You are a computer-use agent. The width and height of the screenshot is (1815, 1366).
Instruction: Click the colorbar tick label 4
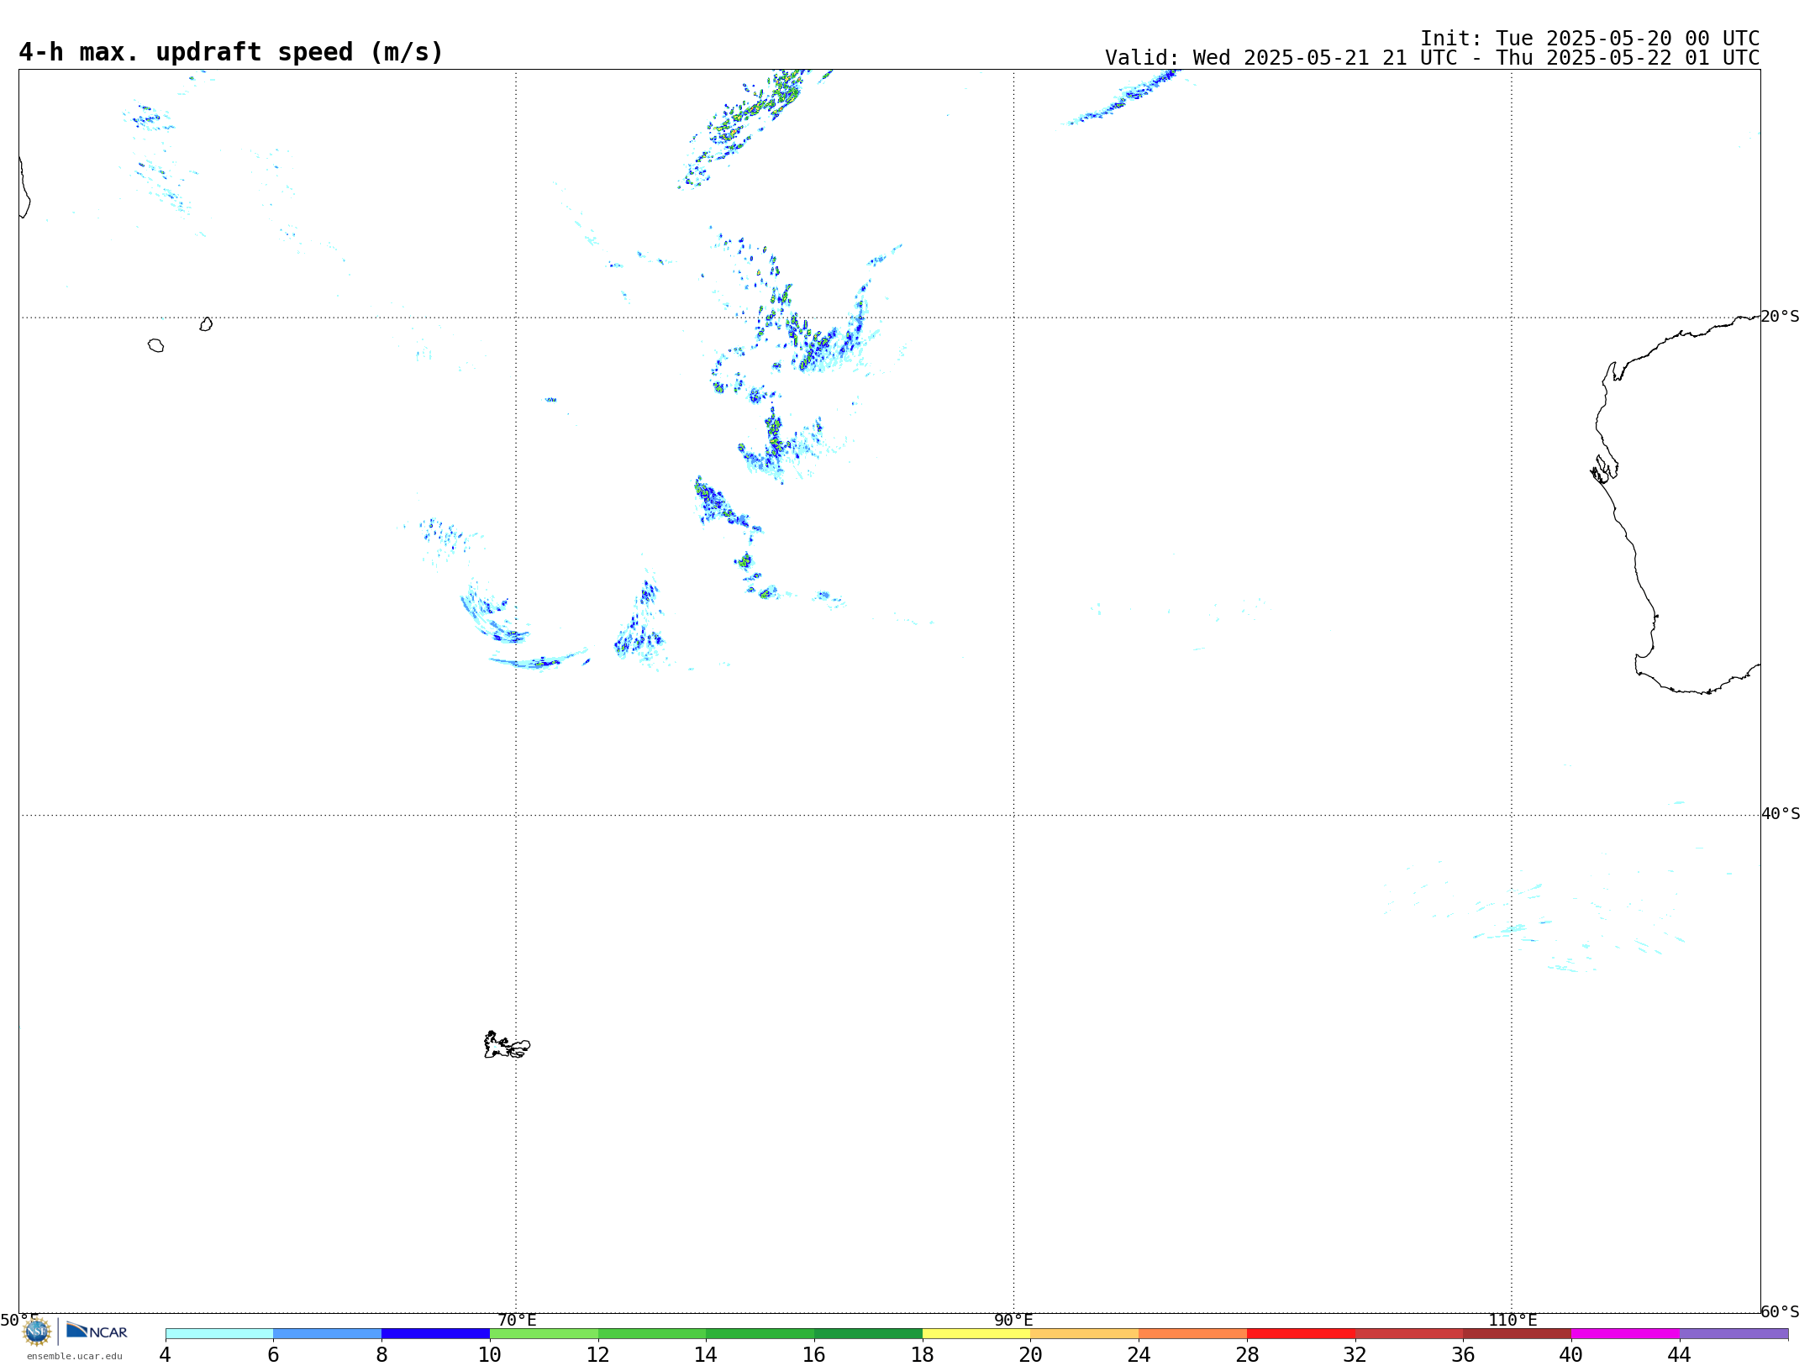pos(166,1354)
